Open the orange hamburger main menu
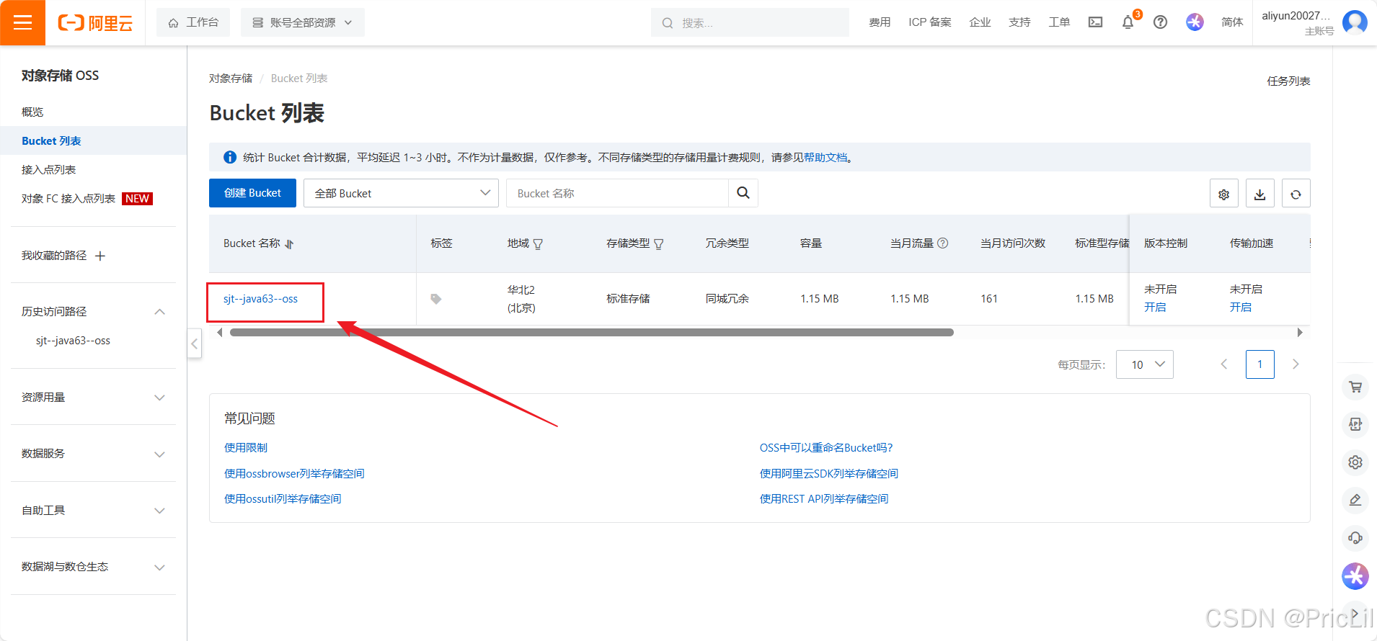The width and height of the screenshot is (1377, 641). 22,22
